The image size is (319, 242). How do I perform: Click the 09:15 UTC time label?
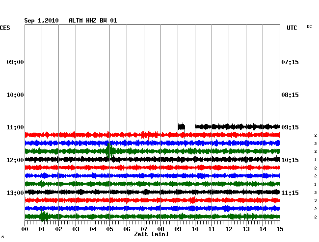pyautogui.click(x=290, y=127)
